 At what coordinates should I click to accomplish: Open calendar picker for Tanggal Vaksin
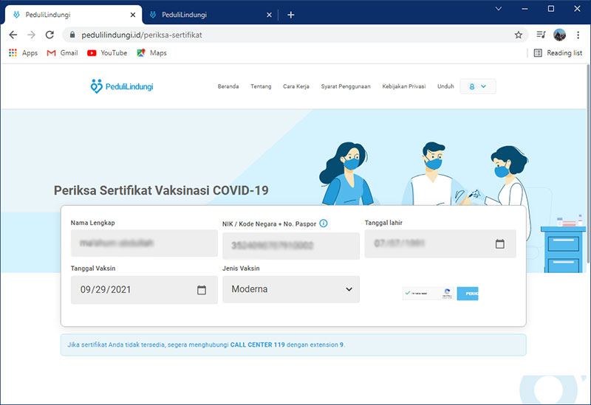(x=202, y=289)
